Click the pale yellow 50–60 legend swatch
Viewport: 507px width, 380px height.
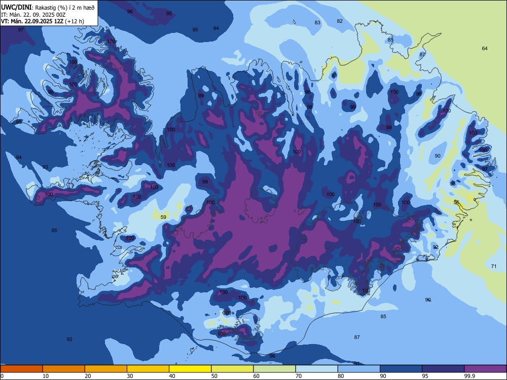click(232, 369)
